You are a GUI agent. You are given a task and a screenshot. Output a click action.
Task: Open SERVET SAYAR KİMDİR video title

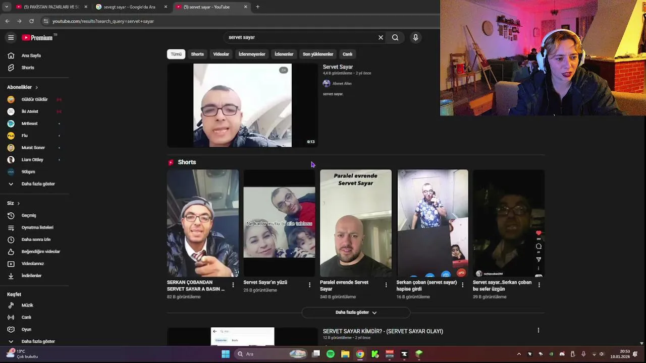[x=383, y=331]
